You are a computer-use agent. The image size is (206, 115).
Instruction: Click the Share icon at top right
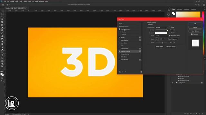pos(204,5)
